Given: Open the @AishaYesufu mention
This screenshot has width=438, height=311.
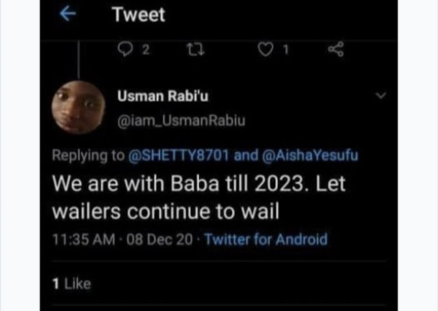Looking at the screenshot, I should pos(310,155).
